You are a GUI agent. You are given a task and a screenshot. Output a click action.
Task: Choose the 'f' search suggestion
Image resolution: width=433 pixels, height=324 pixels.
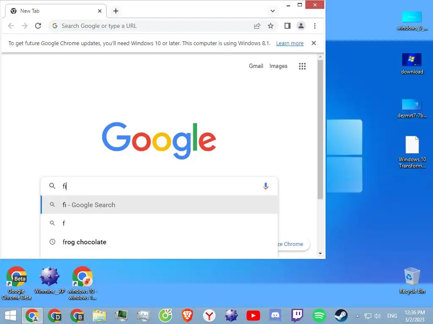(x=159, y=223)
